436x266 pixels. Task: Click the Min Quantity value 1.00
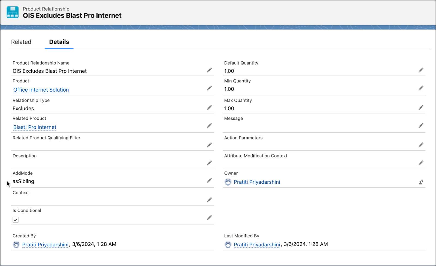(229, 89)
